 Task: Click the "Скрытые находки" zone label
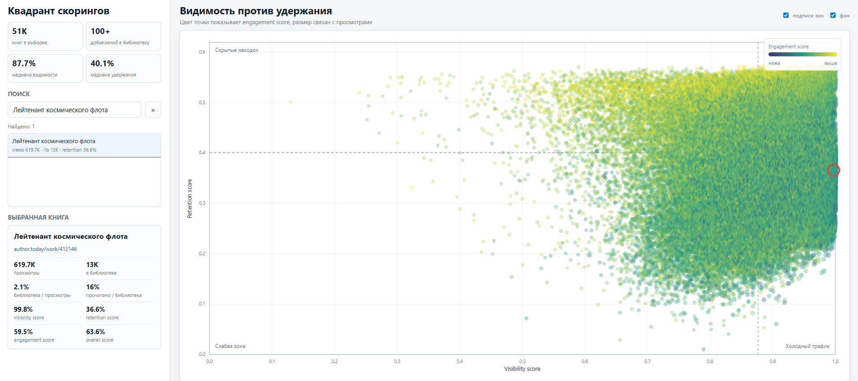click(237, 50)
